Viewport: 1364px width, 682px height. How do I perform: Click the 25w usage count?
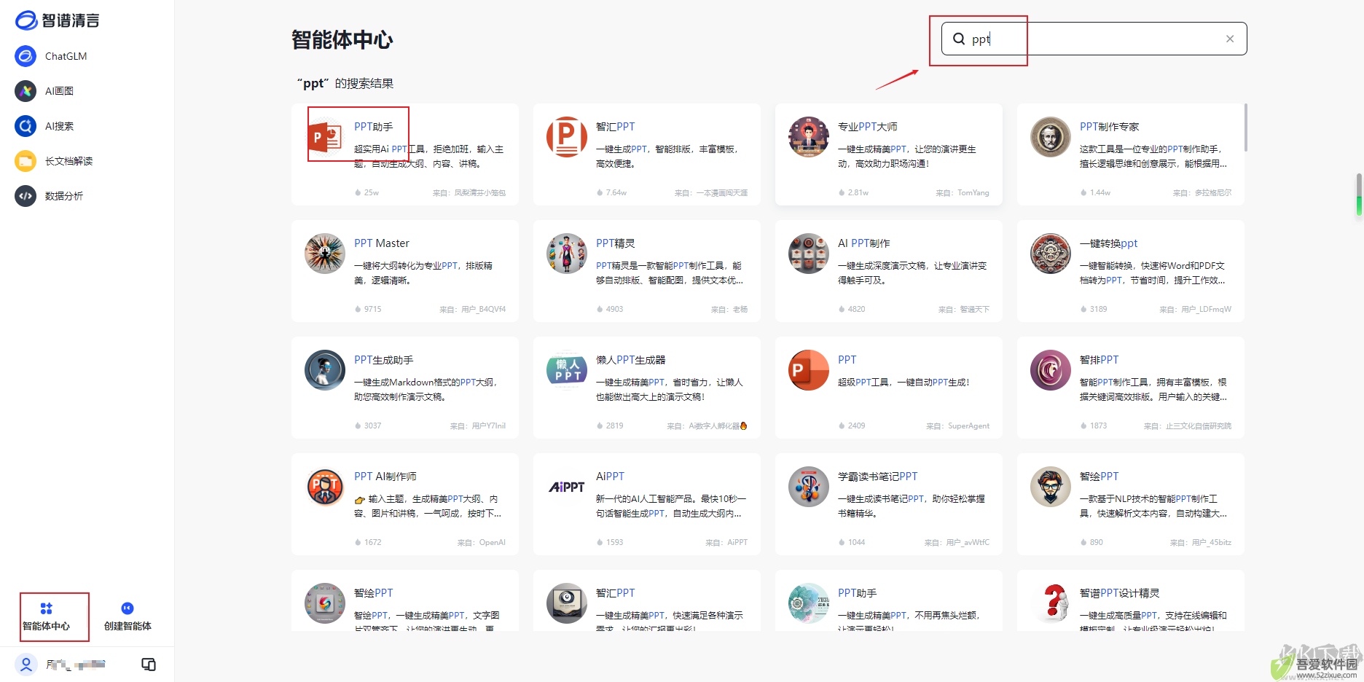pos(372,193)
